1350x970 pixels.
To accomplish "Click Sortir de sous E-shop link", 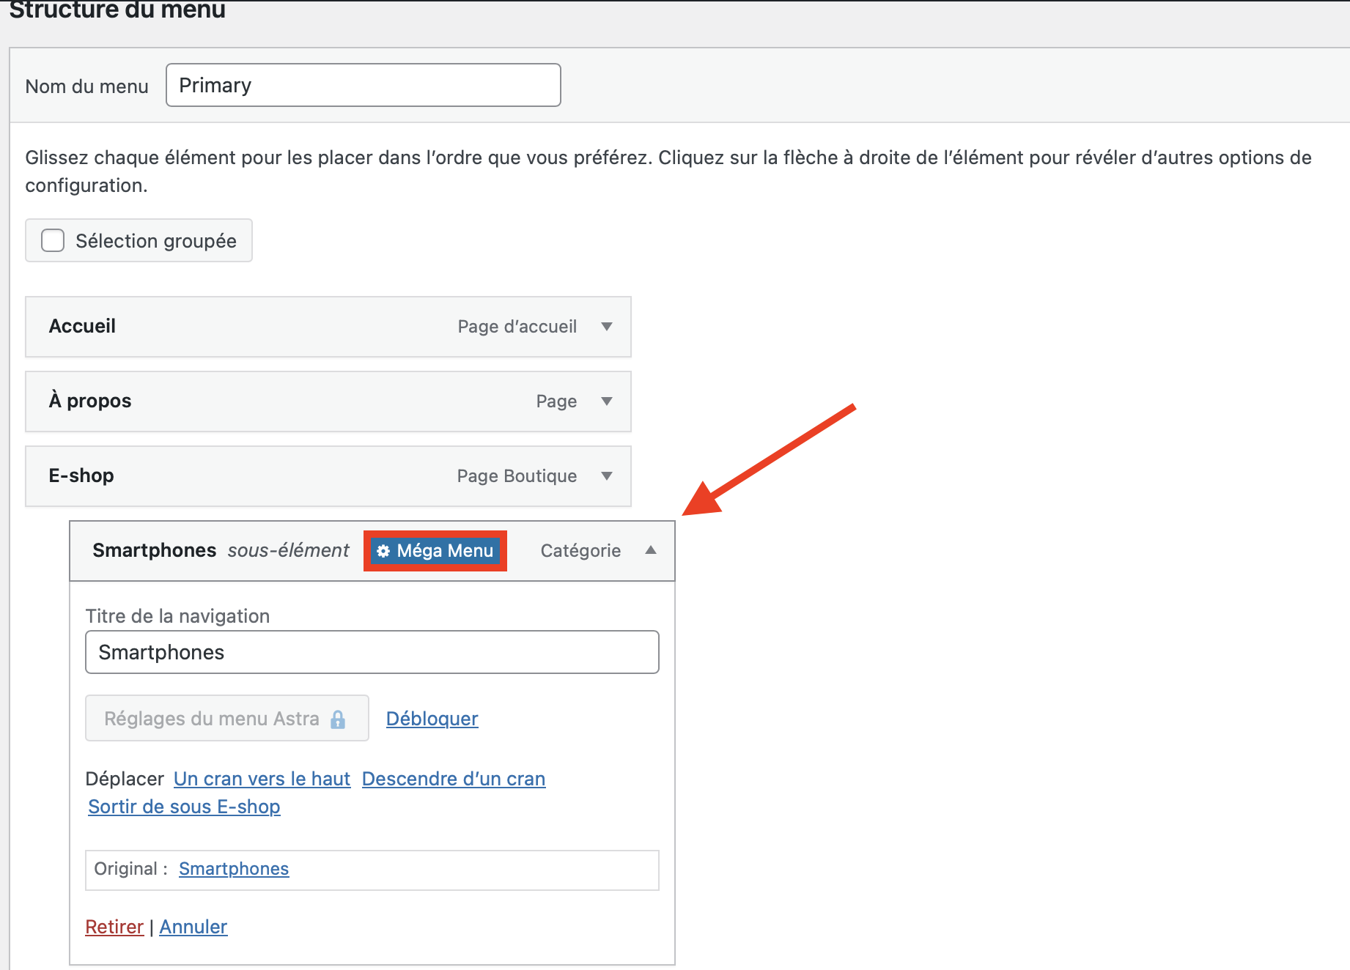I will (x=184, y=807).
